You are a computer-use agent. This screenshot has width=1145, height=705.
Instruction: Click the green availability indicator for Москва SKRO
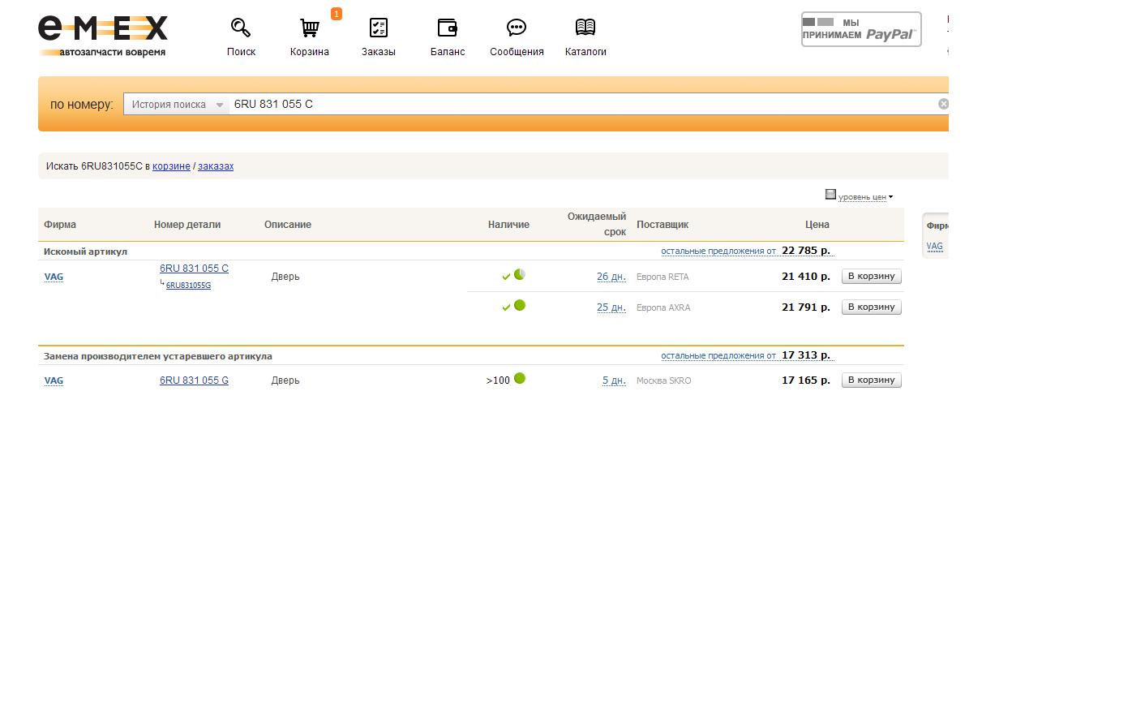pyautogui.click(x=520, y=379)
